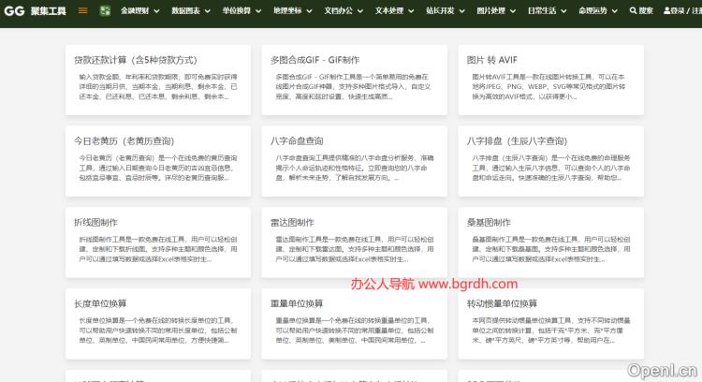Expand the chevron next to 地理坐标
This screenshot has height=382, width=702.
point(310,10)
